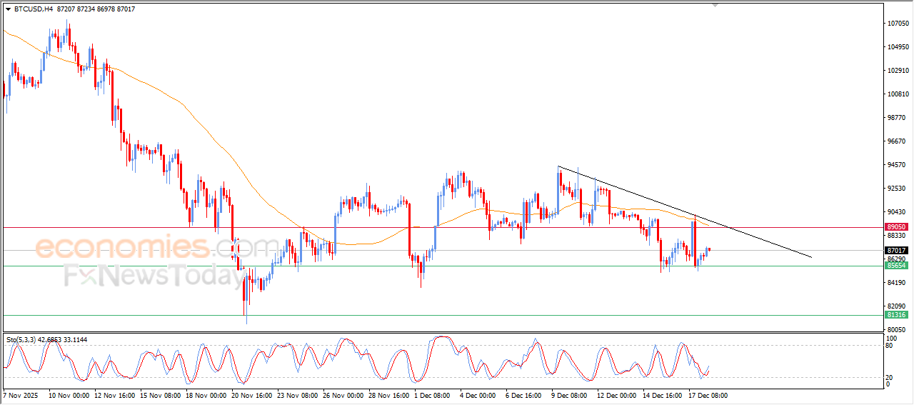914x405 pixels.
Task: Click the black 87017 current price label
Action: [x=896, y=251]
